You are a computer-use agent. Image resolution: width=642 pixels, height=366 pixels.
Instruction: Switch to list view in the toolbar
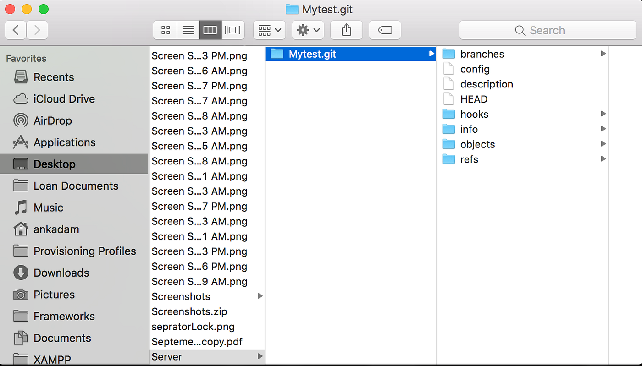pos(188,30)
